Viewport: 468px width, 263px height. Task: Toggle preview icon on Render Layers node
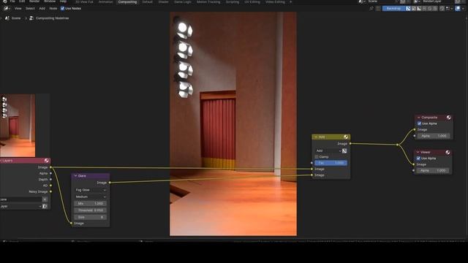[47, 161]
